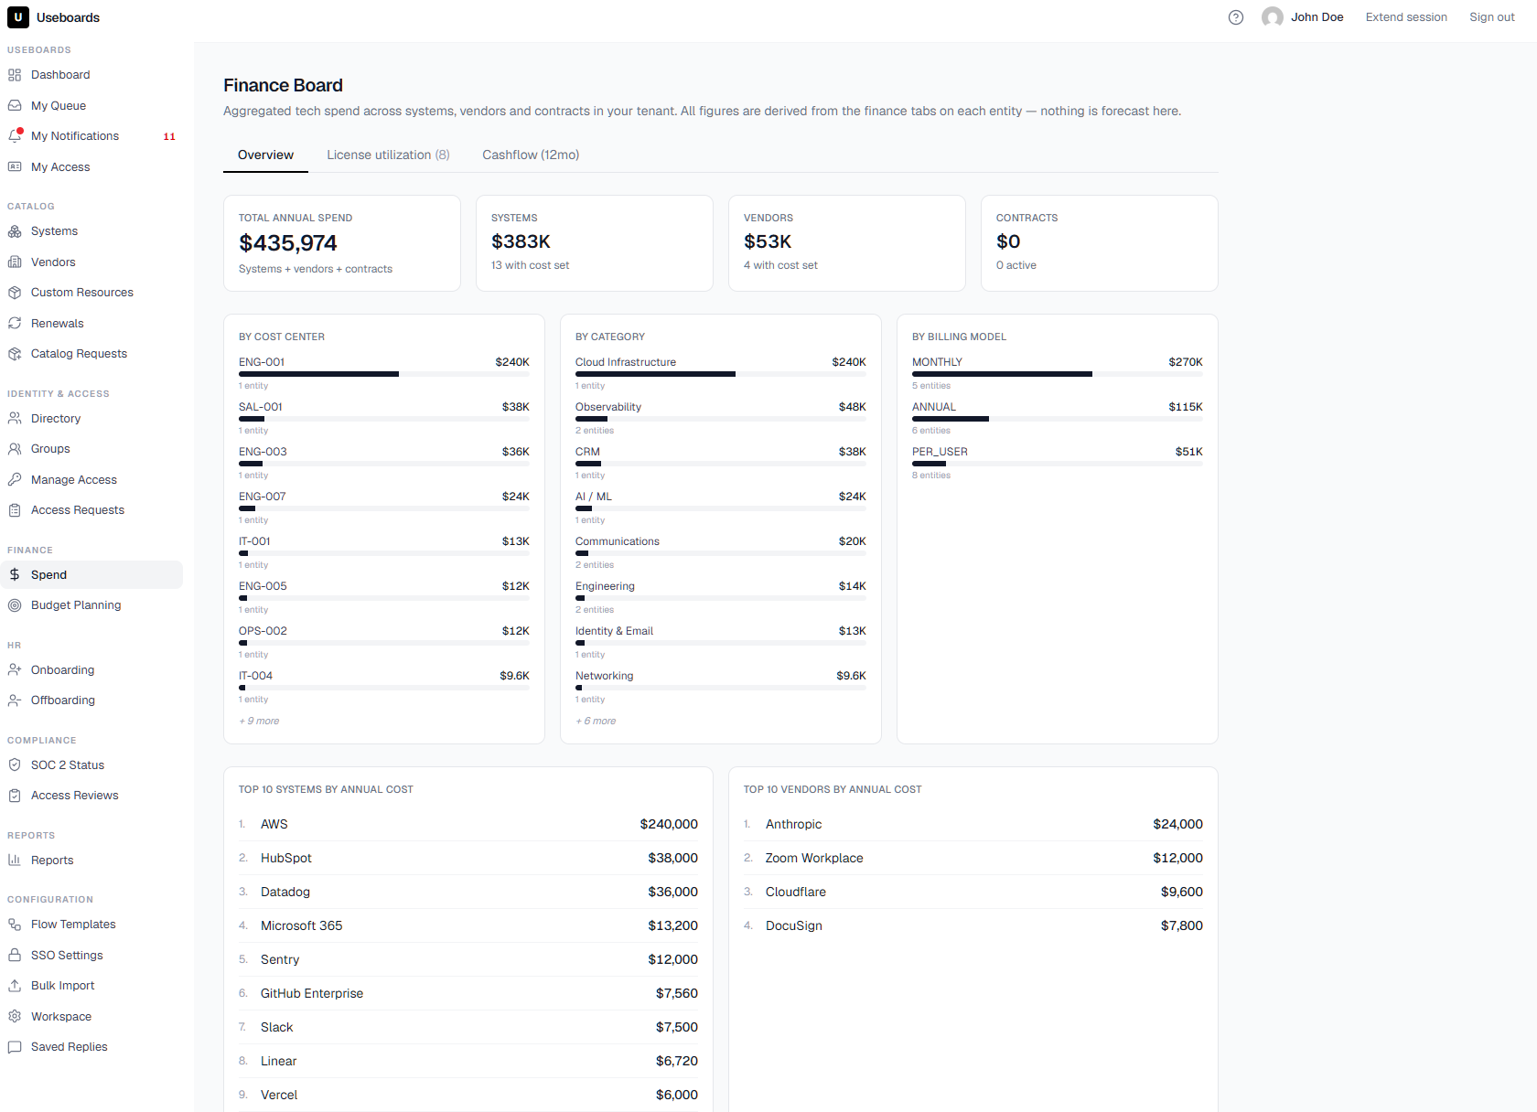This screenshot has width=1537, height=1112.
Task: Click the Observability category label
Action: (x=608, y=408)
